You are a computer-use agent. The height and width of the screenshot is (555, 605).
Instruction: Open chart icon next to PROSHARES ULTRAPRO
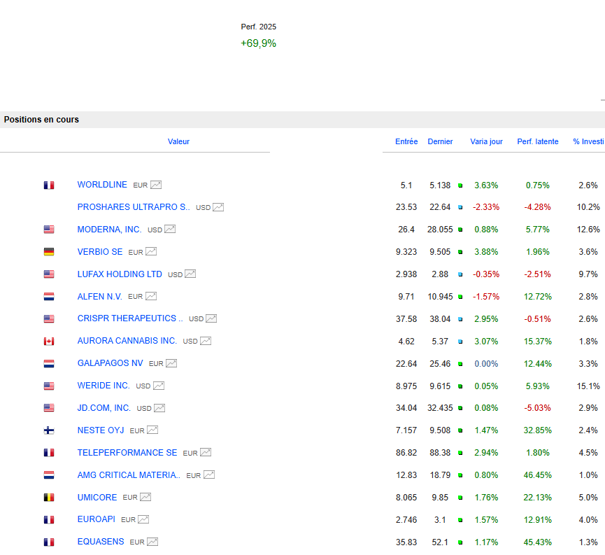click(218, 207)
